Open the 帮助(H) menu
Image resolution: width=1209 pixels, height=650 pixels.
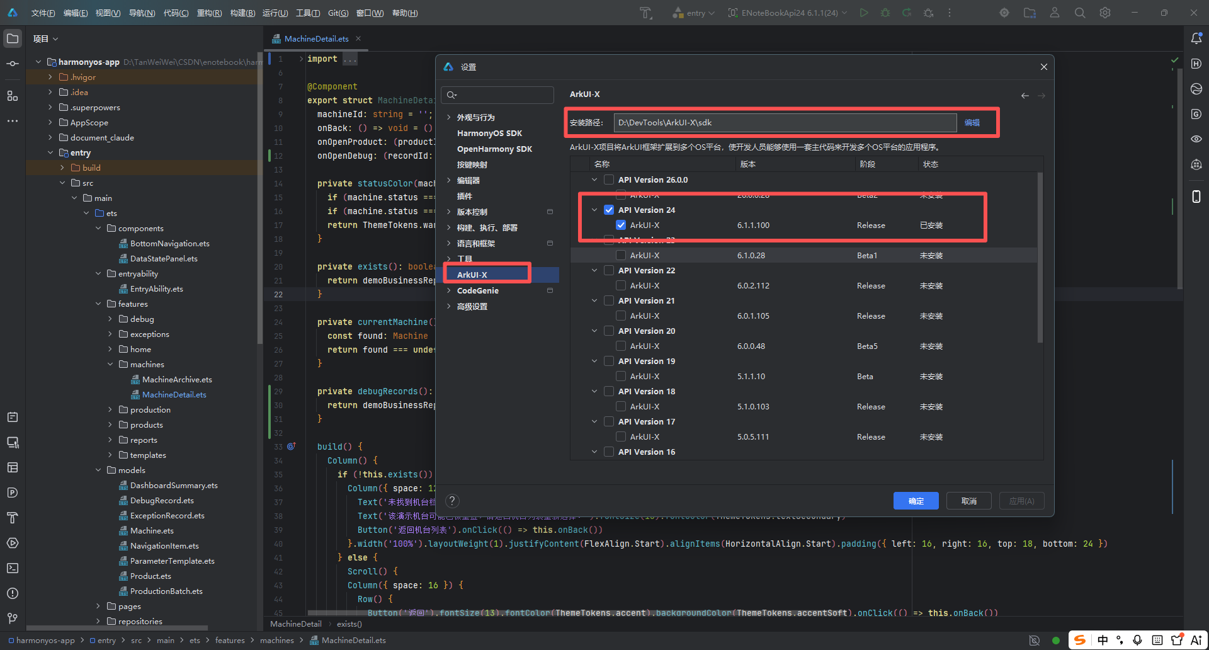coord(405,13)
